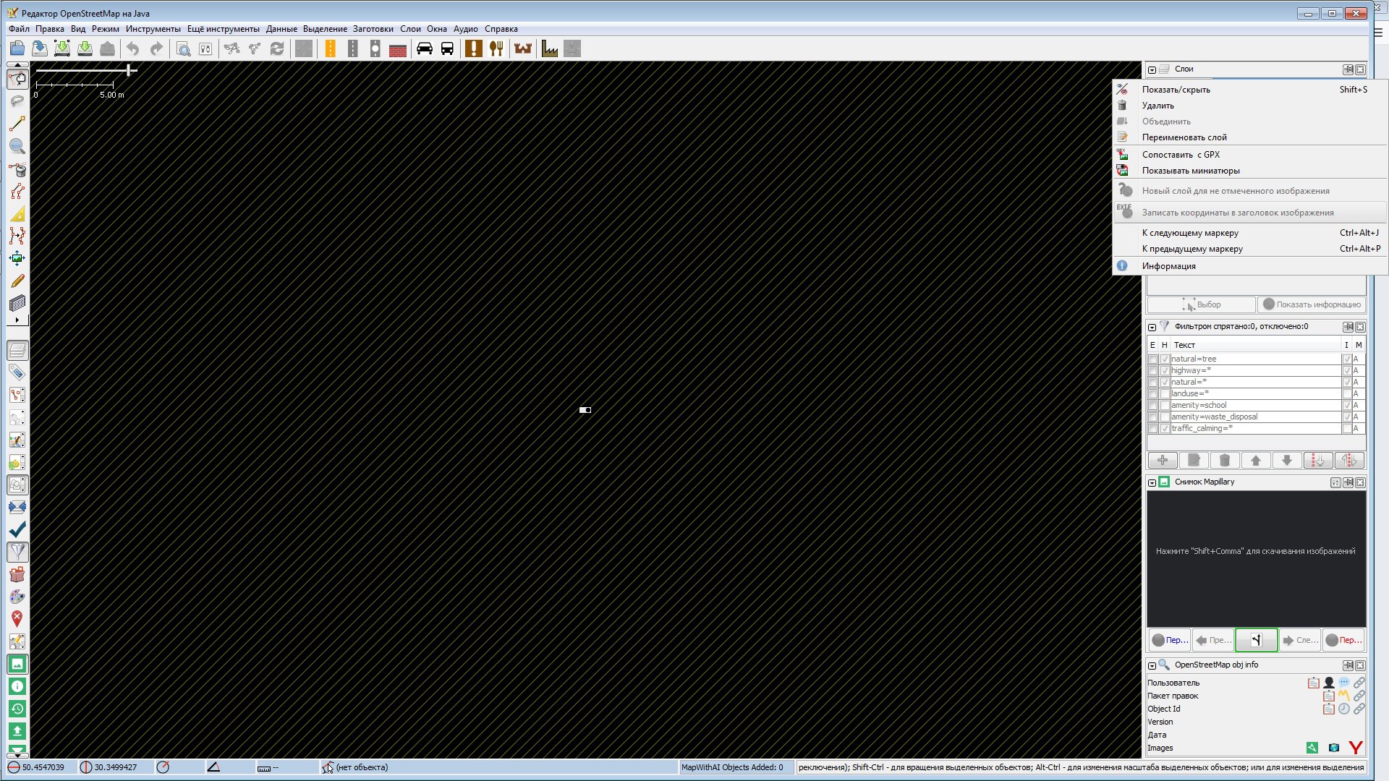This screenshot has height=781, width=1389.
Task: Open the Инструменты menu
Action: (x=153, y=29)
